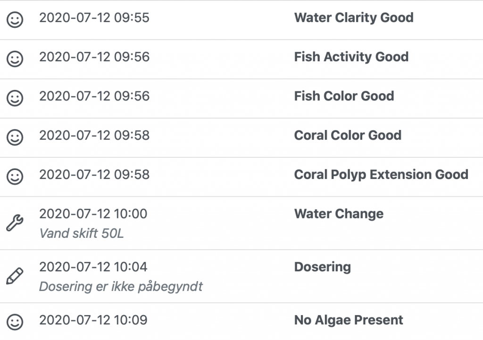Click the smiley icon beside Coral Polyp Extension
The image size is (483, 340).
[x=15, y=176]
